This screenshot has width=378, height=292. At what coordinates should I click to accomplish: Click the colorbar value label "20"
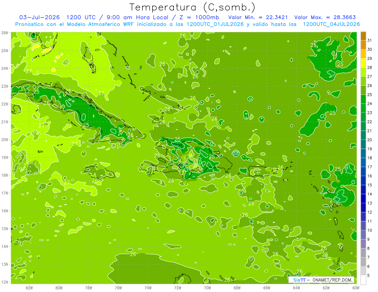[x=370, y=140]
